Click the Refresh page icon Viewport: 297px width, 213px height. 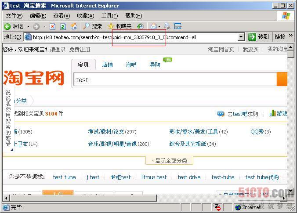pos(63,26)
